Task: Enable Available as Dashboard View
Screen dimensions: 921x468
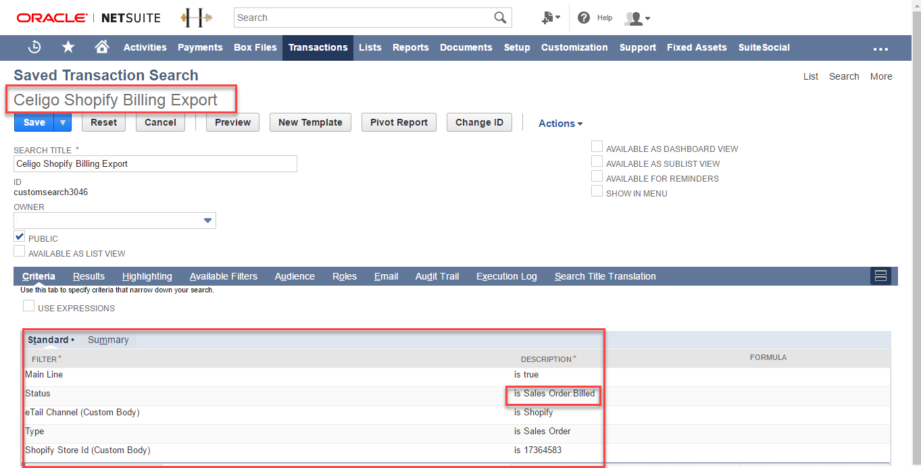Action: pos(597,147)
